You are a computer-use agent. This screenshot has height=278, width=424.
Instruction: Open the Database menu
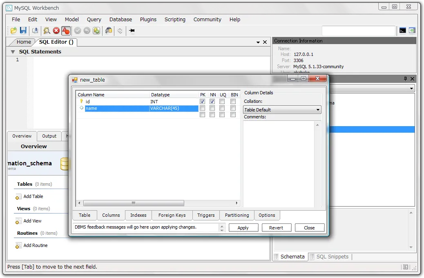click(x=121, y=19)
